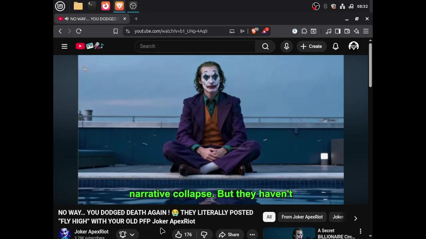Click the page vertical scrollbar thumb
The height and width of the screenshot is (239, 426).
coord(370,65)
